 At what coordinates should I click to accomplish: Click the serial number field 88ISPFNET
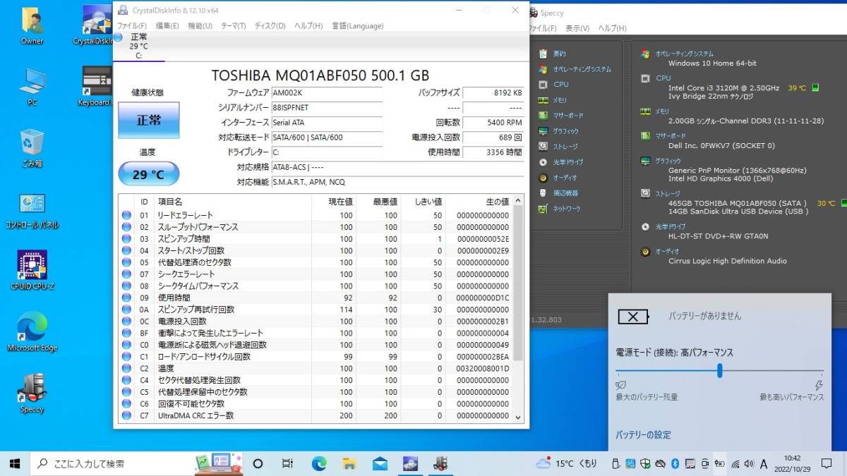click(x=327, y=108)
